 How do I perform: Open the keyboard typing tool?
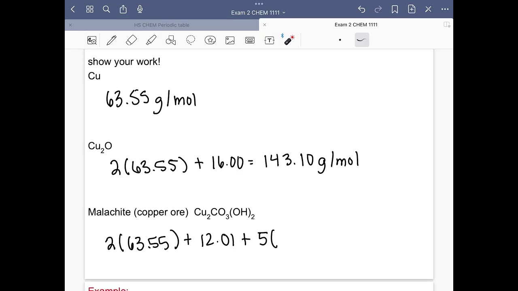coord(250,40)
